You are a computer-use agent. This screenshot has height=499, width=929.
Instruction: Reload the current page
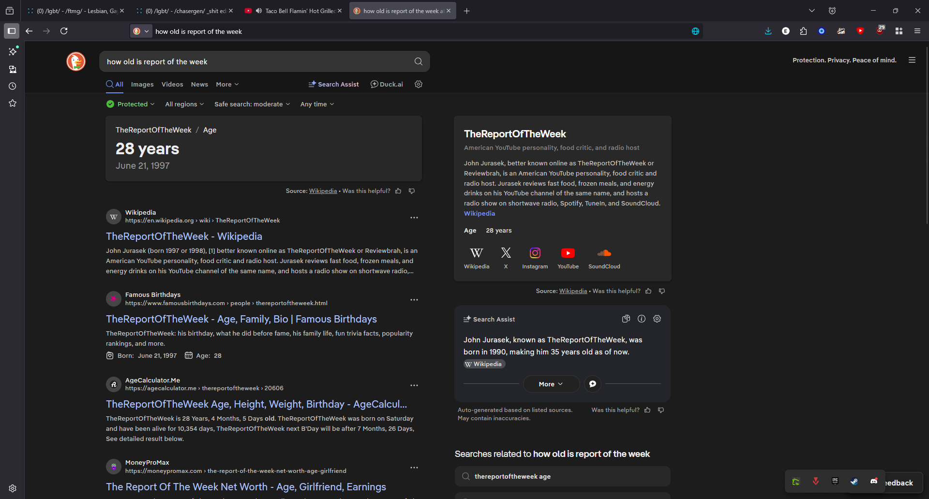64,31
